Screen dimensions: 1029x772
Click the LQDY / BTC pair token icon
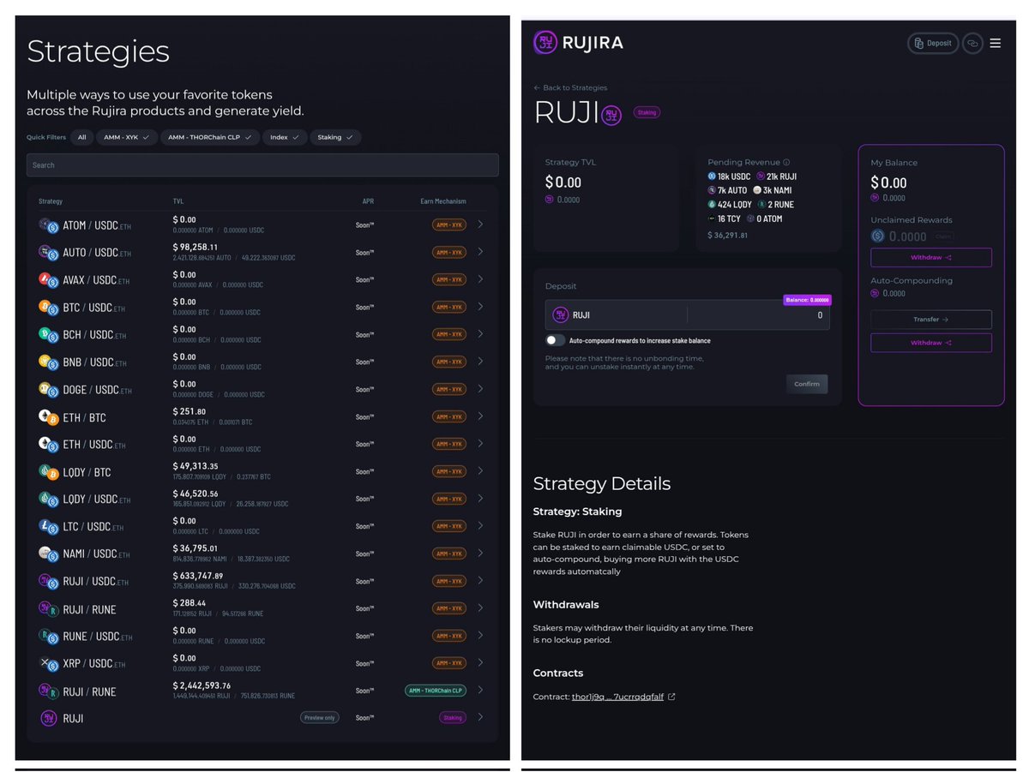pos(49,471)
